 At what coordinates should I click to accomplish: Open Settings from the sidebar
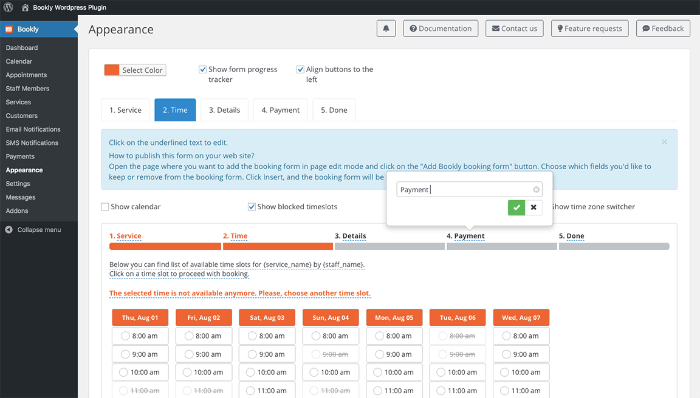[x=18, y=184]
